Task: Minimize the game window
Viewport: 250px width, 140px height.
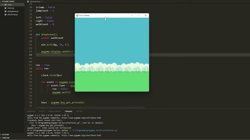Action: [x=132, y=16]
